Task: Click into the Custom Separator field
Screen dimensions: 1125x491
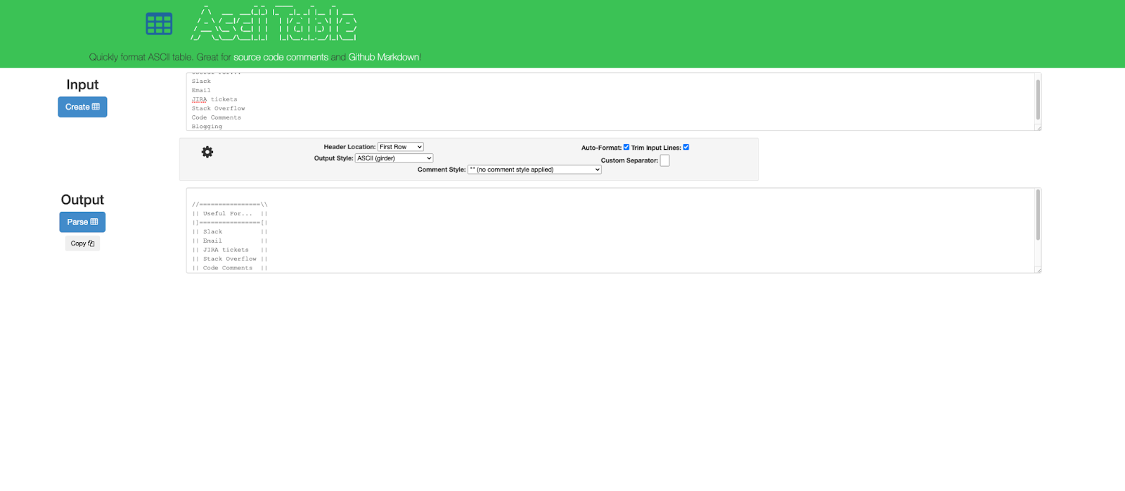Action: 665,160
